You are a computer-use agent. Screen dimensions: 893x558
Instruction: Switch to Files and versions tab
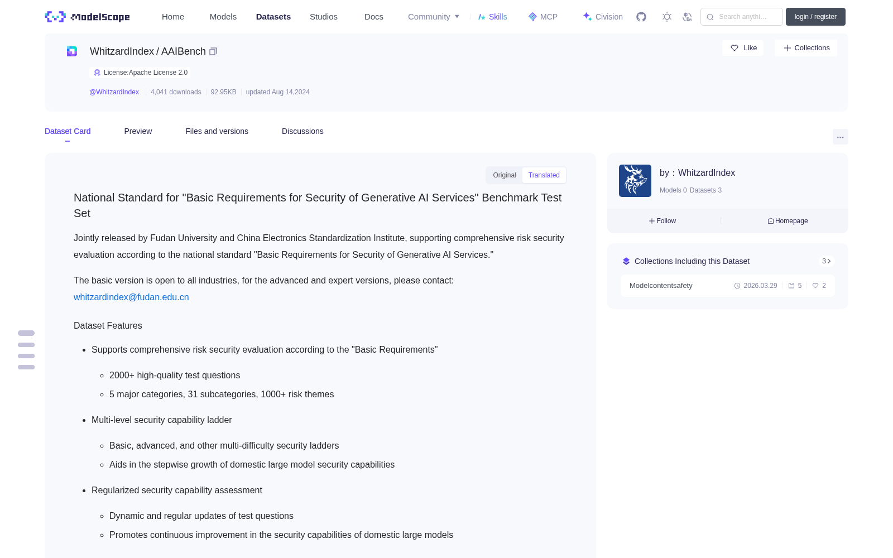click(217, 131)
